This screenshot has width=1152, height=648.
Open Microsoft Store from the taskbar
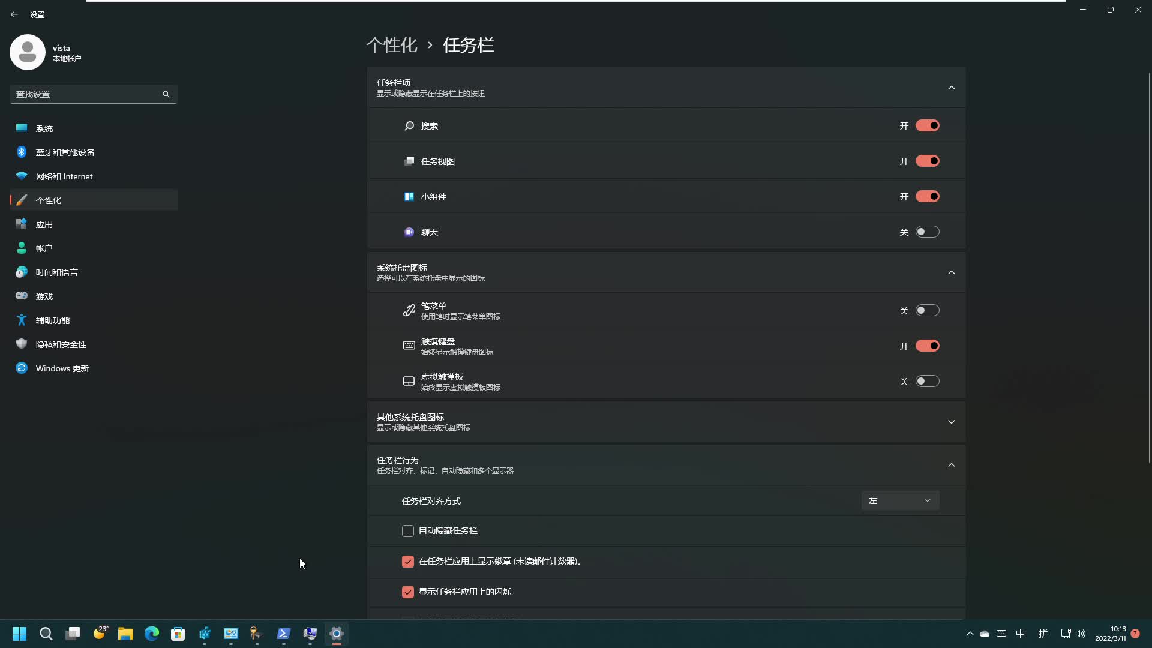tap(178, 634)
